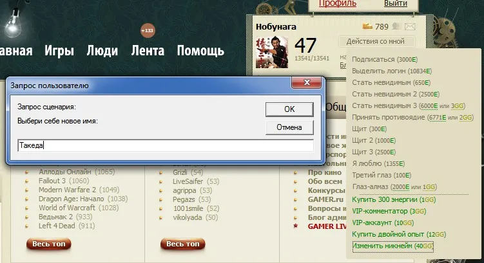The width and height of the screenshot is (484, 263).
Task: Open user agrippa profile link
Action: (x=184, y=190)
